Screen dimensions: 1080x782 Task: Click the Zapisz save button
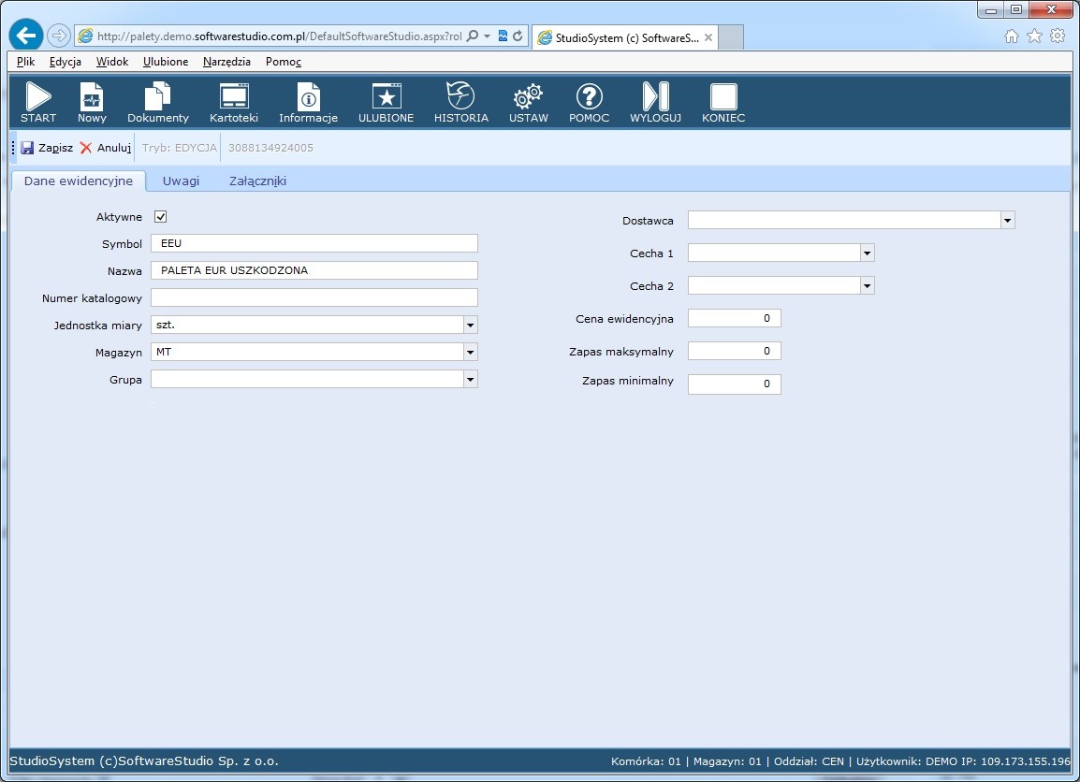coord(47,148)
